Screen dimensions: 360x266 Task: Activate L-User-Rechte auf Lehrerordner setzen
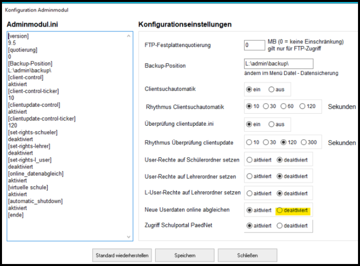coord(249,193)
